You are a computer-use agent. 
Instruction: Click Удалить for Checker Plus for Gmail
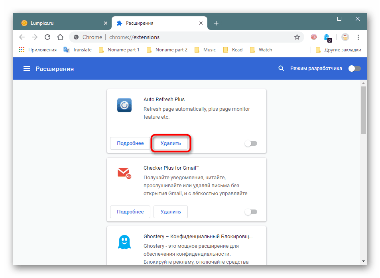coord(171,212)
